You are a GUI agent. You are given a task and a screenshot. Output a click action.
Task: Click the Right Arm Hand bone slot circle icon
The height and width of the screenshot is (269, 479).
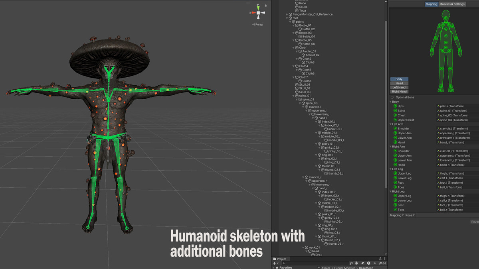click(395, 165)
